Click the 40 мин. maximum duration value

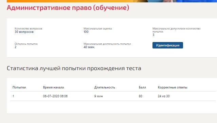pyautogui.click(x=89, y=47)
